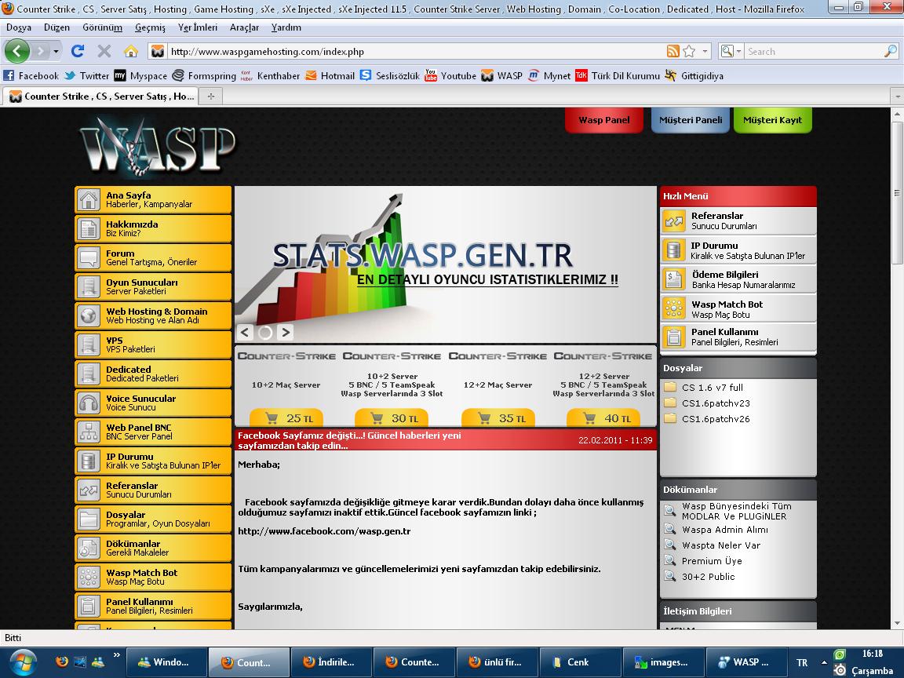Expand the bookmark star dropdown arrow
Image resolution: width=904 pixels, height=678 pixels.
pos(705,51)
